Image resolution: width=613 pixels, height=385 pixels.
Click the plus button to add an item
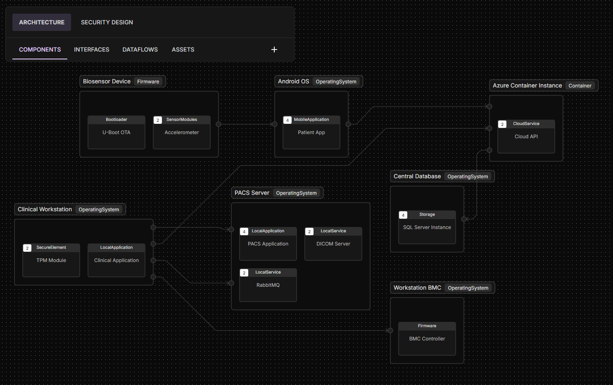[274, 50]
